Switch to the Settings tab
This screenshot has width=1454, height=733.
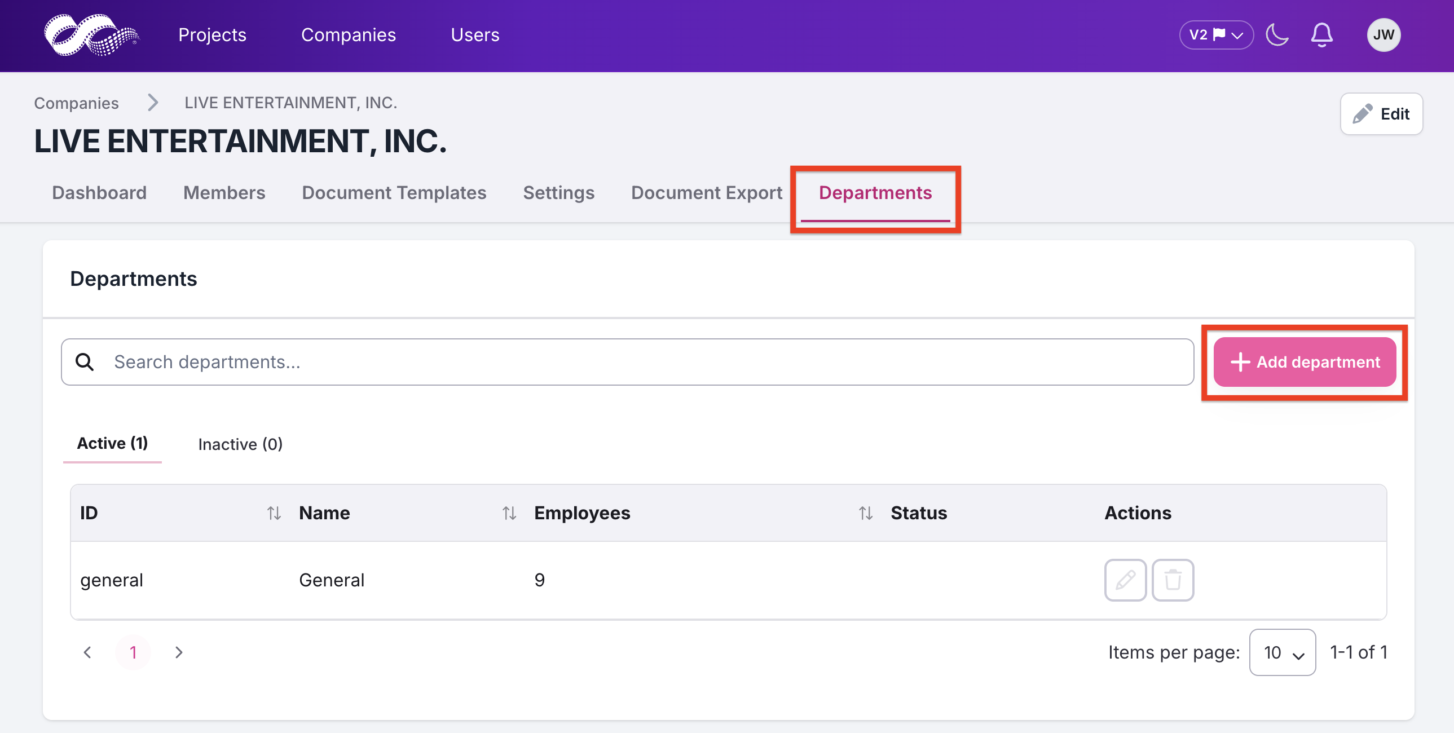point(559,193)
